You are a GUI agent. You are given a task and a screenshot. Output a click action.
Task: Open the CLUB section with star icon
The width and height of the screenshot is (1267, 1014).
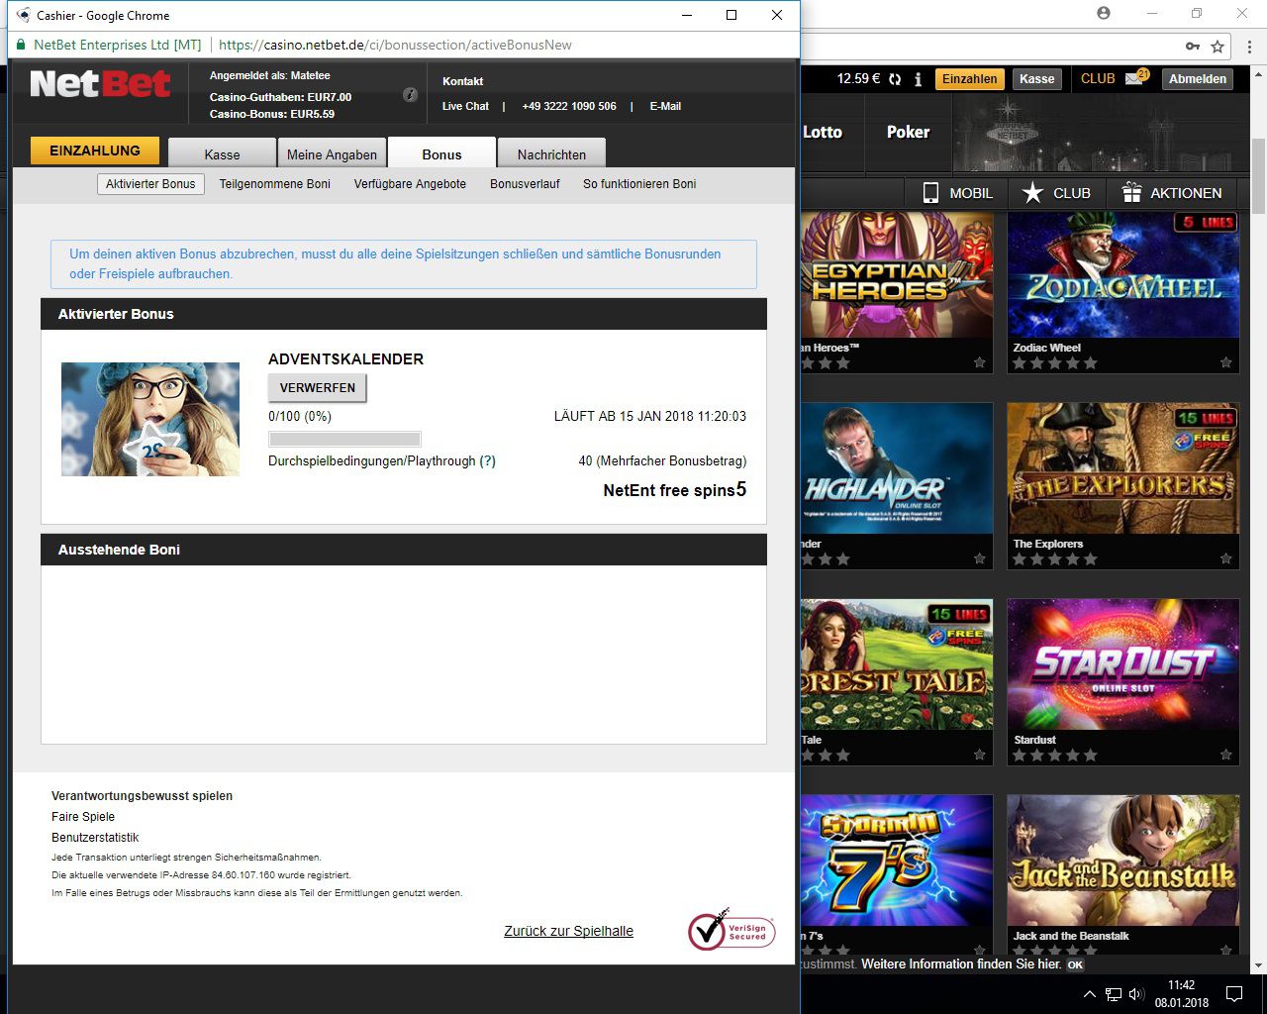click(1056, 193)
